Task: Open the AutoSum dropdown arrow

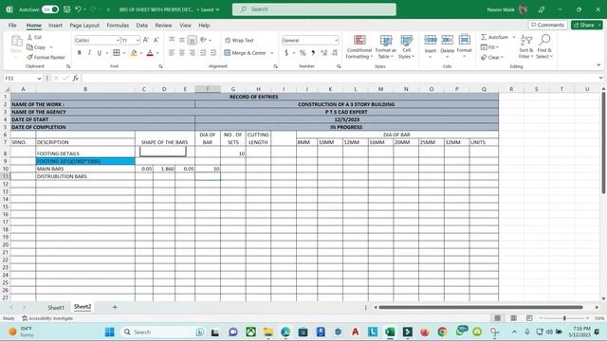Action: 514,37
